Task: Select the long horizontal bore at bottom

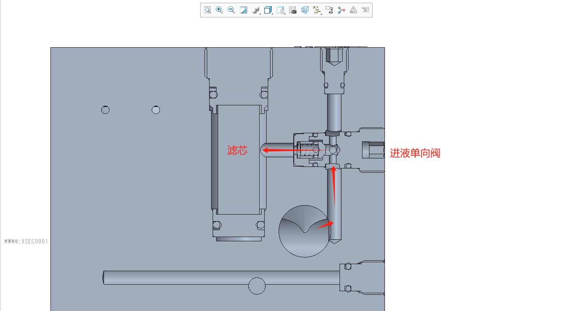Action: coord(175,278)
